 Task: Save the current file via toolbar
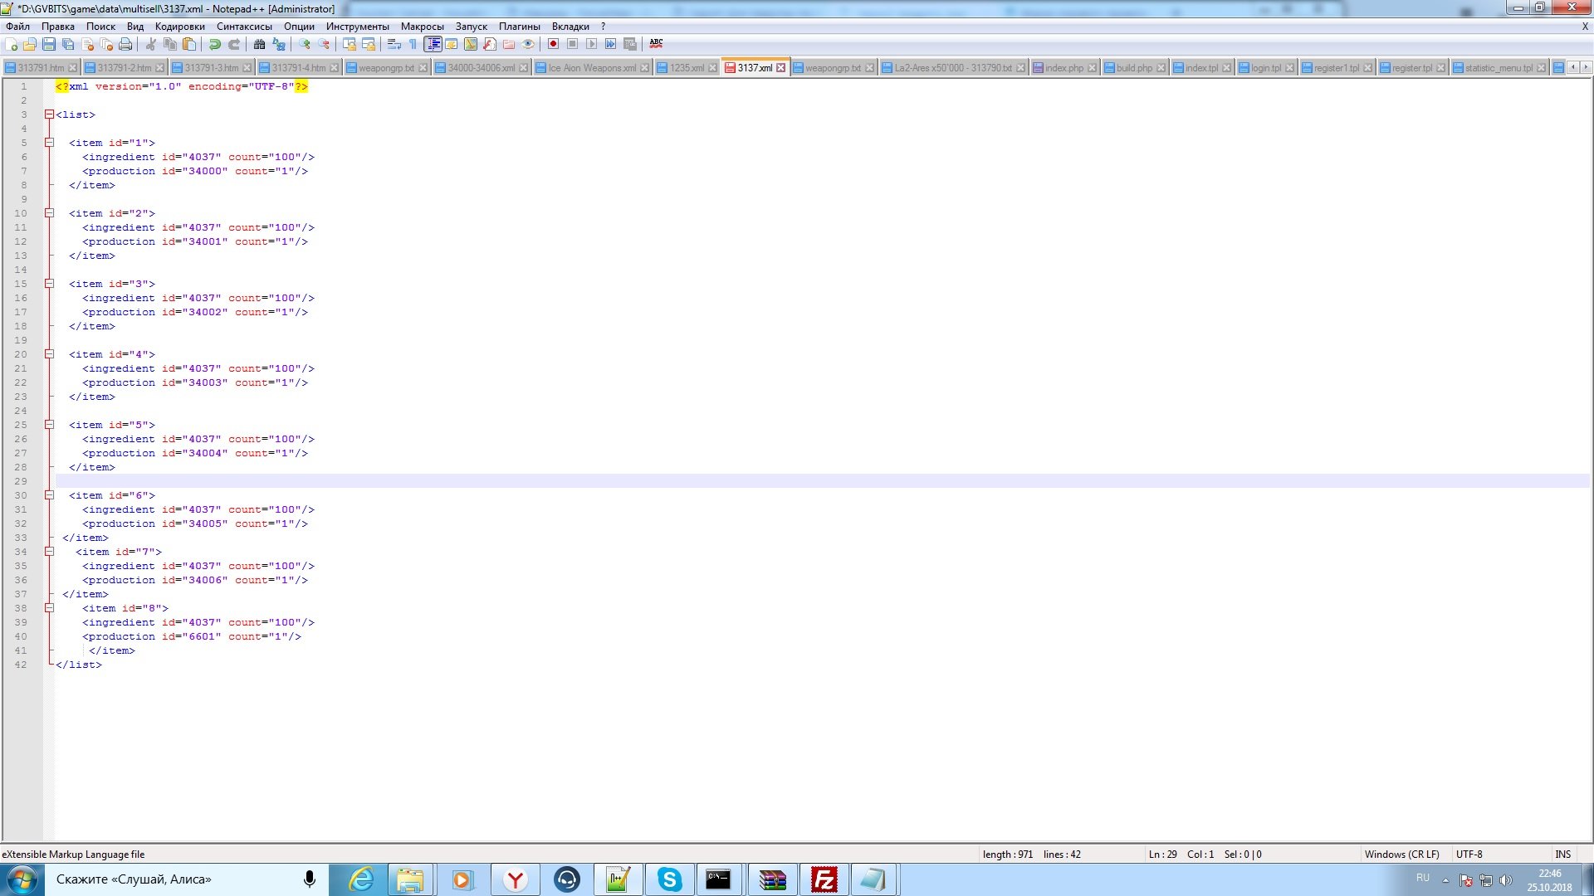click(49, 44)
